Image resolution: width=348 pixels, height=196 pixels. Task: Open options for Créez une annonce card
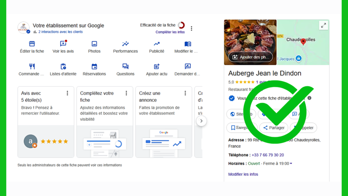click(x=185, y=93)
